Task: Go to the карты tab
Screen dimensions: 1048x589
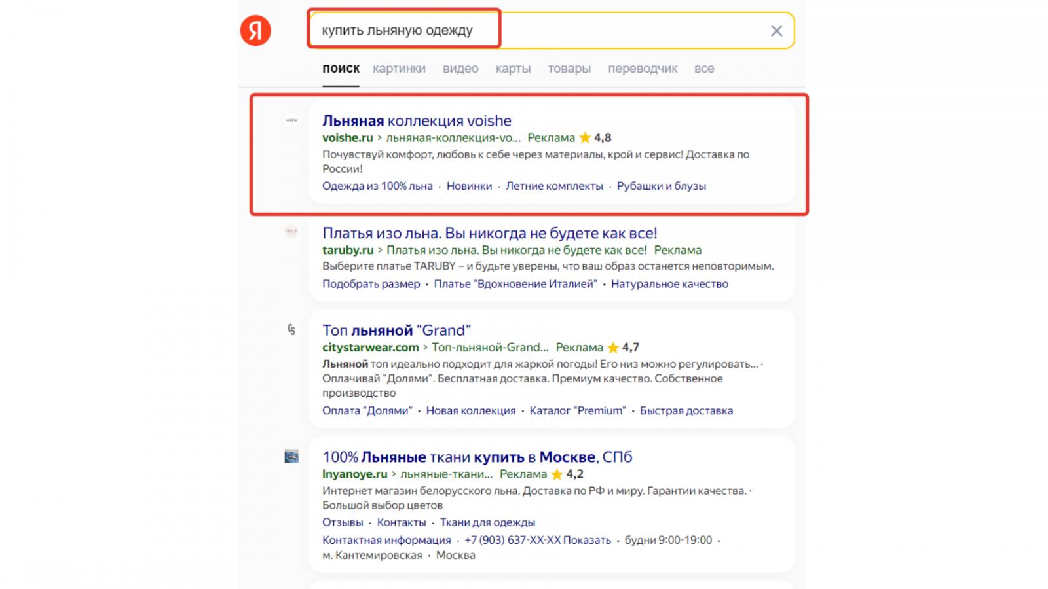Action: point(513,69)
